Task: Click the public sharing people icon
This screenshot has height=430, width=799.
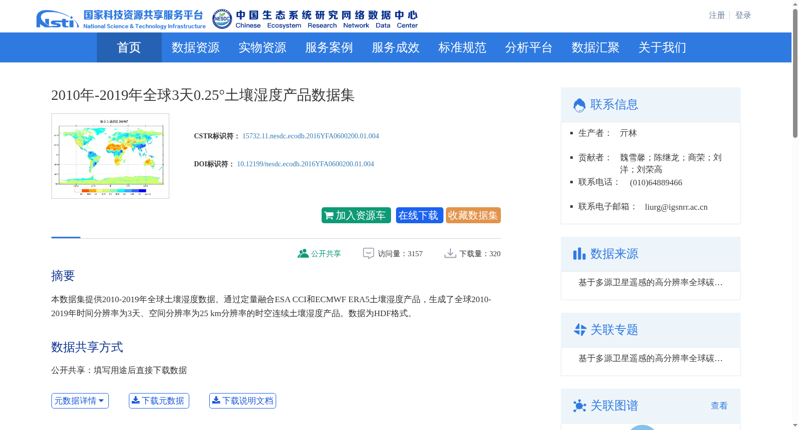Action: pyautogui.click(x=303, y=254)
